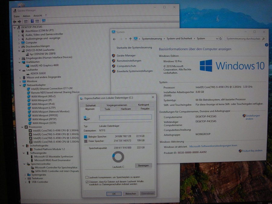Image resolution: width=272 pixels, height=204 pixels.
Task: Click the Trusted Platform Module 1.2 icon
Action: pyautogui.click(x=31, y=149)
